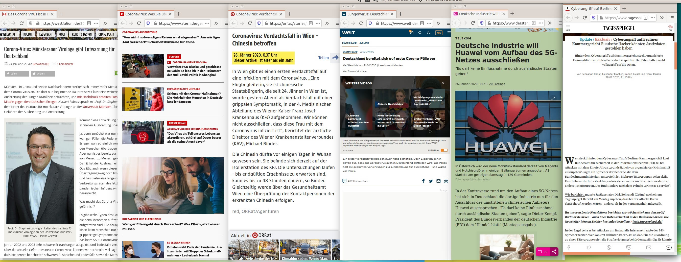Open Firefox hamburger menu in westfalium window
The width and height of the screenshot is (681, 262).
click(115, 23)
